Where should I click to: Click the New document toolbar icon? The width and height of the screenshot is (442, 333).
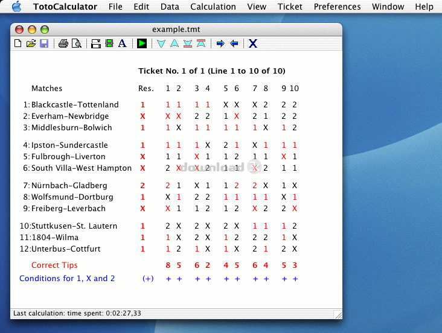click(18, 43)
